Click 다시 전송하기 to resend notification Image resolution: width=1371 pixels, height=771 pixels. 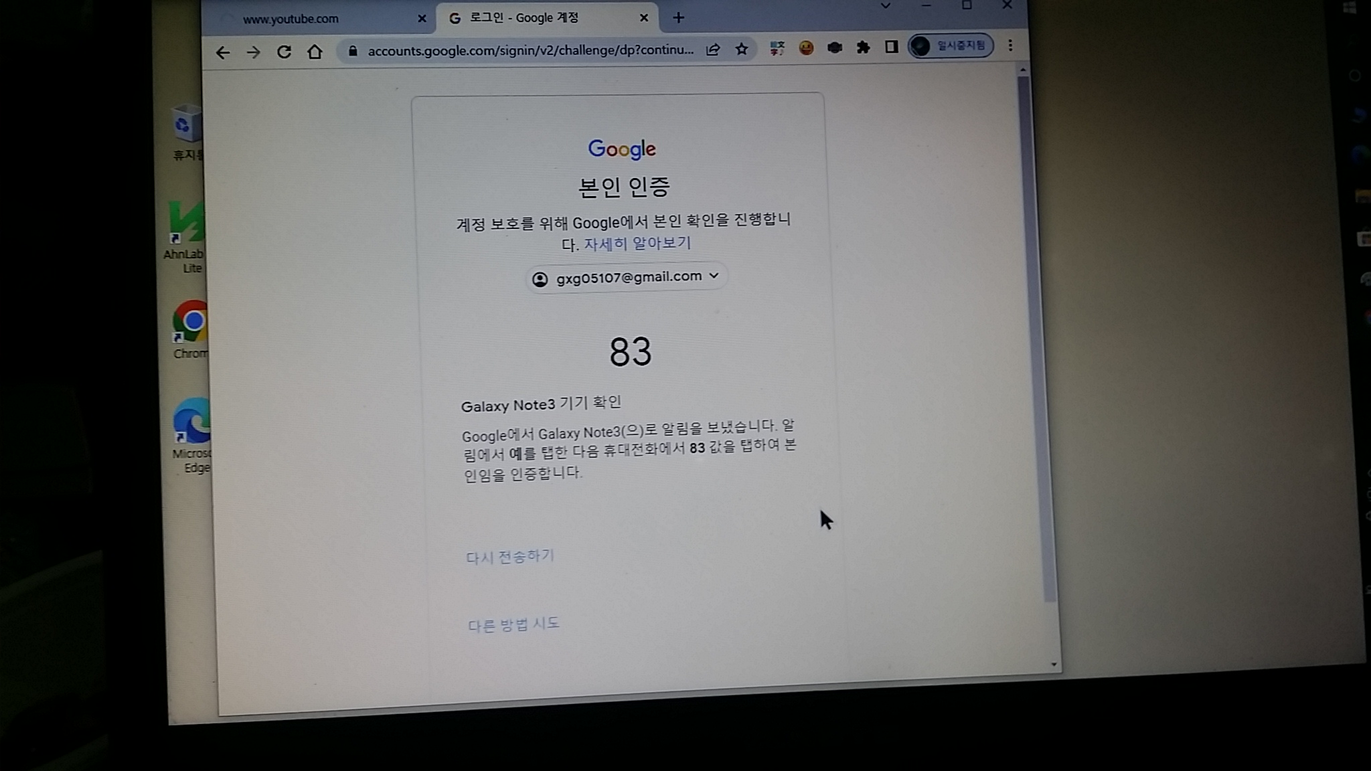(510, 556)
